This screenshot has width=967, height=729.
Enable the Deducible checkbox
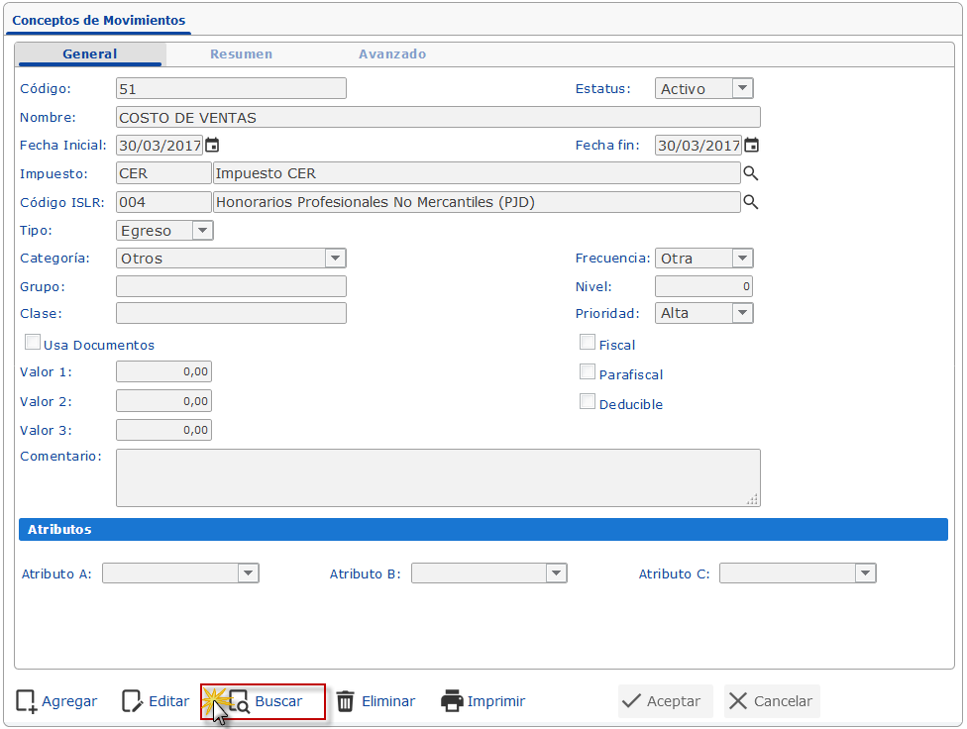[588, 401]
